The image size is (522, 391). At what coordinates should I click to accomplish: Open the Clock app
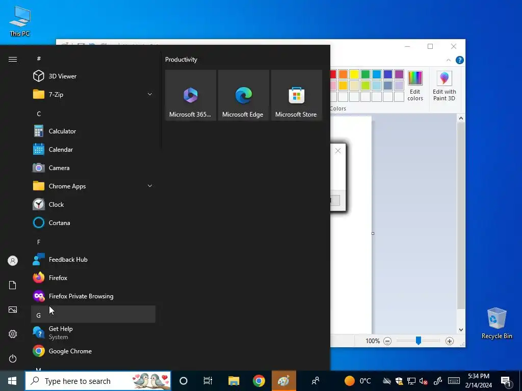93,204
